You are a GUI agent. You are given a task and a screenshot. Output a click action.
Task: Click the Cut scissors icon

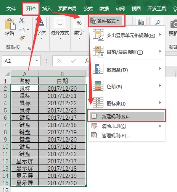tap(22, 21)
